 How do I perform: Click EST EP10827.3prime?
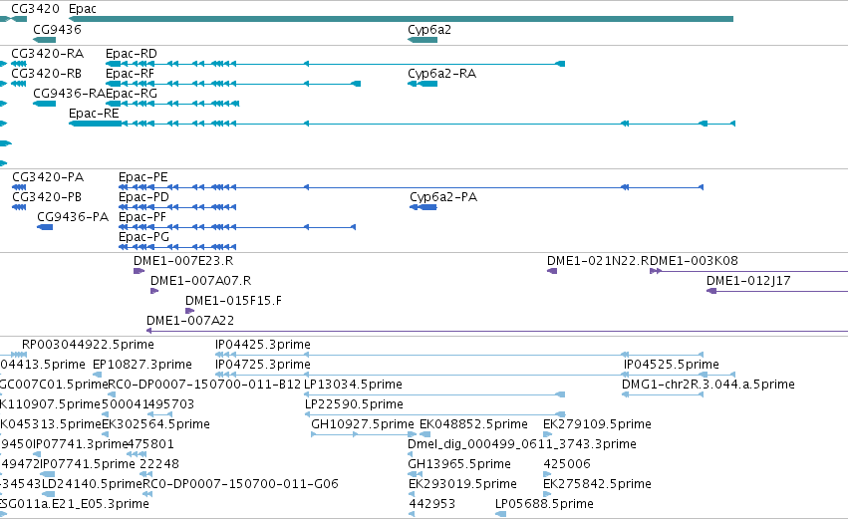[x=98, y=375]
